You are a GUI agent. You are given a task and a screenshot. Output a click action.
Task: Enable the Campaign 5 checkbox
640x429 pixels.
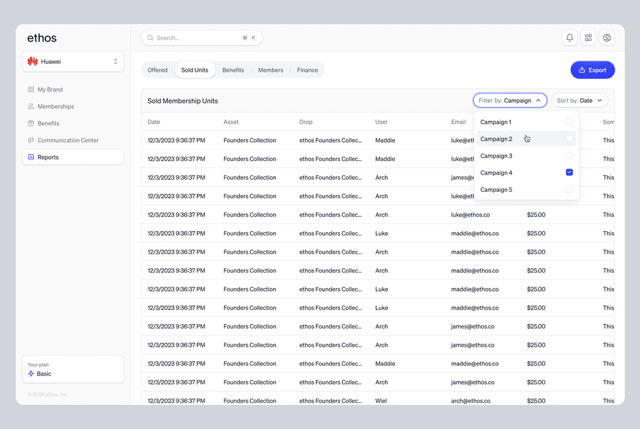click(x=569, y=189)
